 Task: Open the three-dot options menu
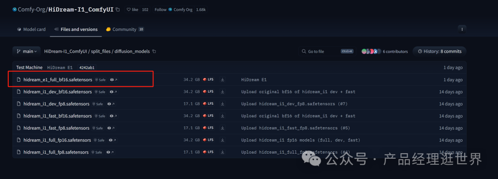[462, 29]
